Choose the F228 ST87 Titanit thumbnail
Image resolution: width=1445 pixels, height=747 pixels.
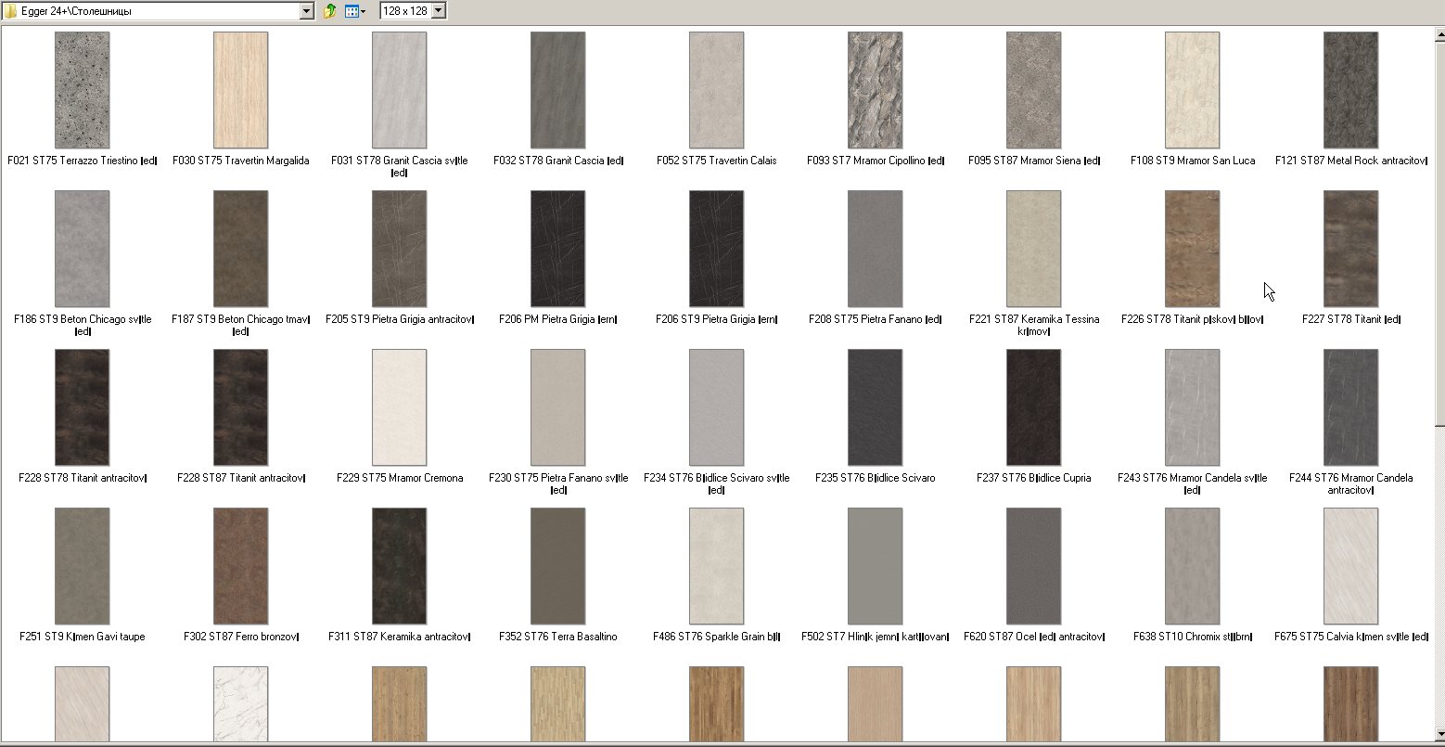240,407
